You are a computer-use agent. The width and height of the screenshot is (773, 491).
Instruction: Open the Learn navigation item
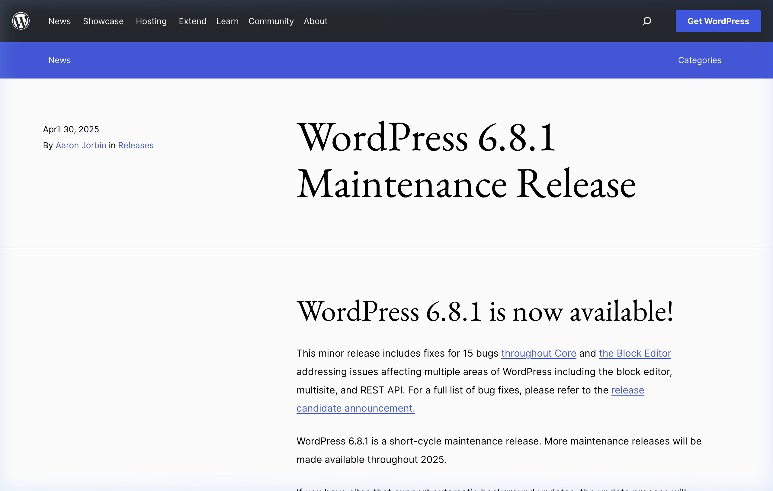click(227, 21)
